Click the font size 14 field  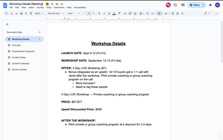tap(89, 13)
